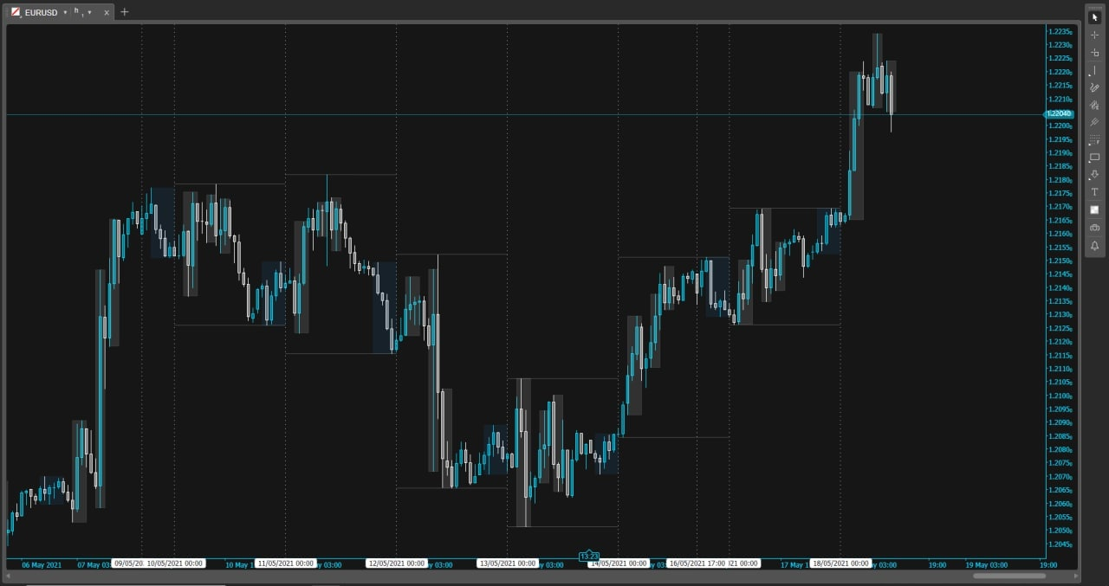The image size is (1109, 586).
Task: Close the EURUSD chart tab
Action: click(107, 13)
